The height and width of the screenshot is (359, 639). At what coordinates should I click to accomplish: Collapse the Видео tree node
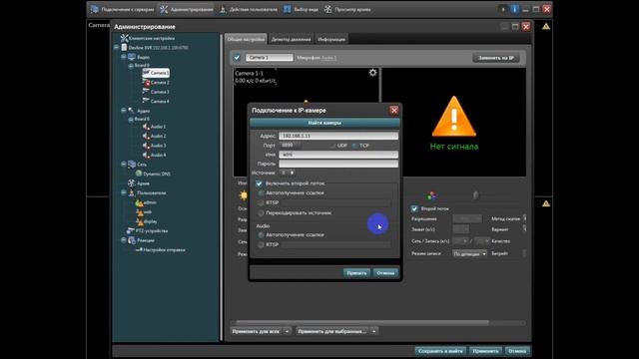coord(124,57)
